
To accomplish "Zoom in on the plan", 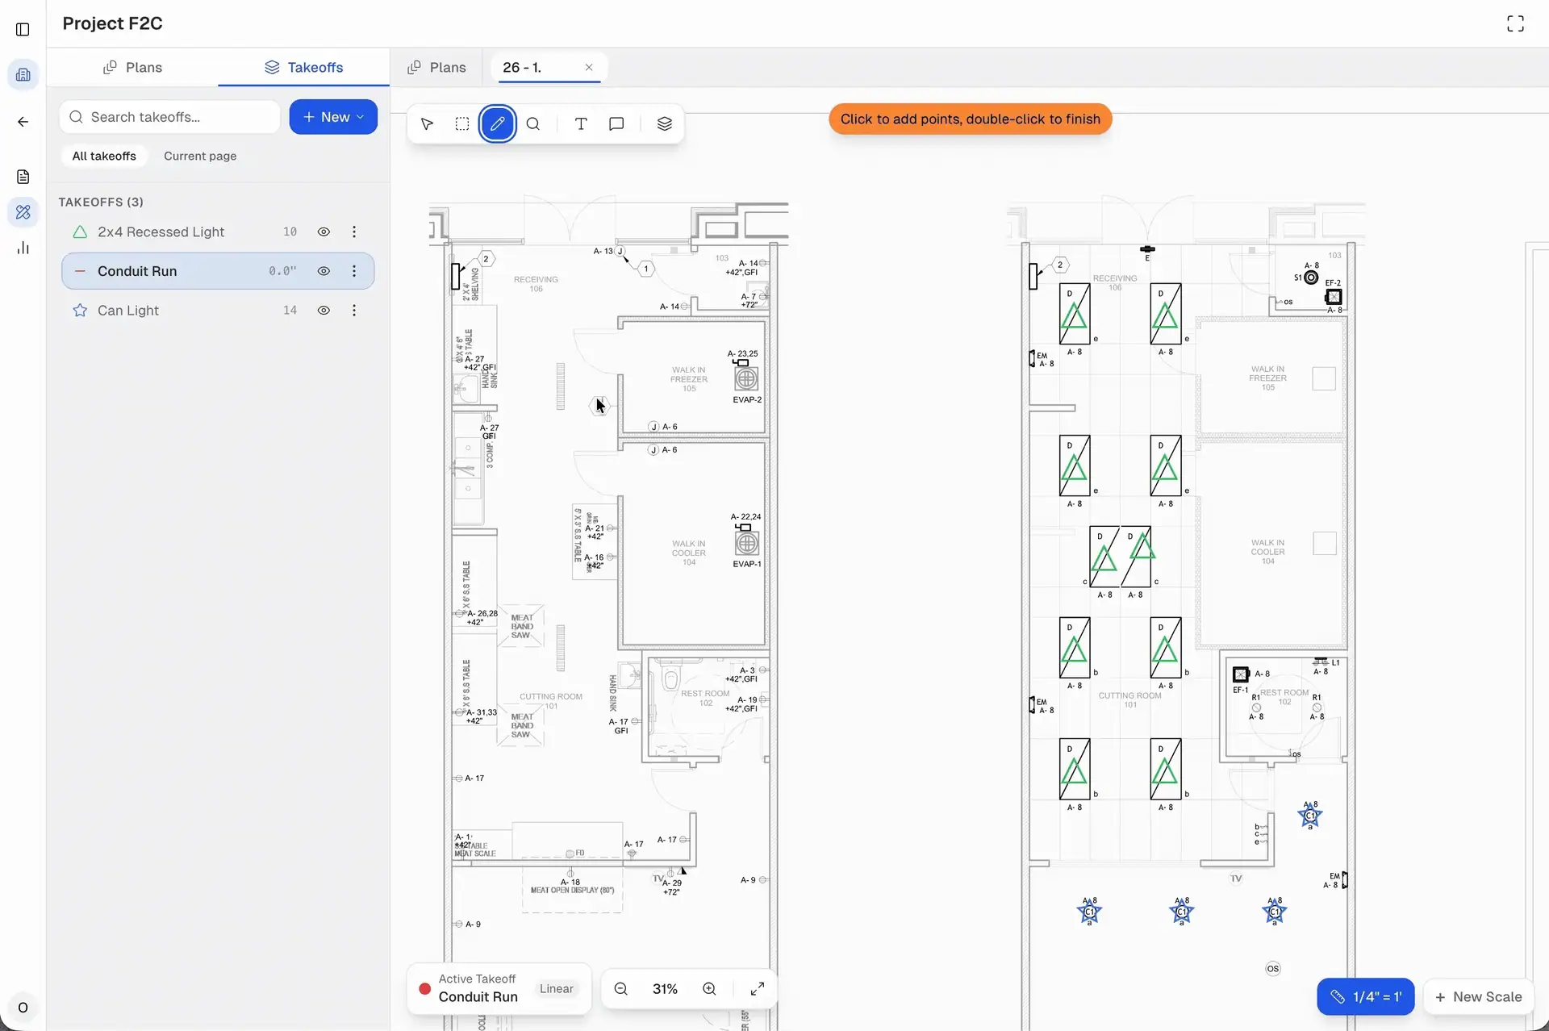I will click(x=709, y=989).
